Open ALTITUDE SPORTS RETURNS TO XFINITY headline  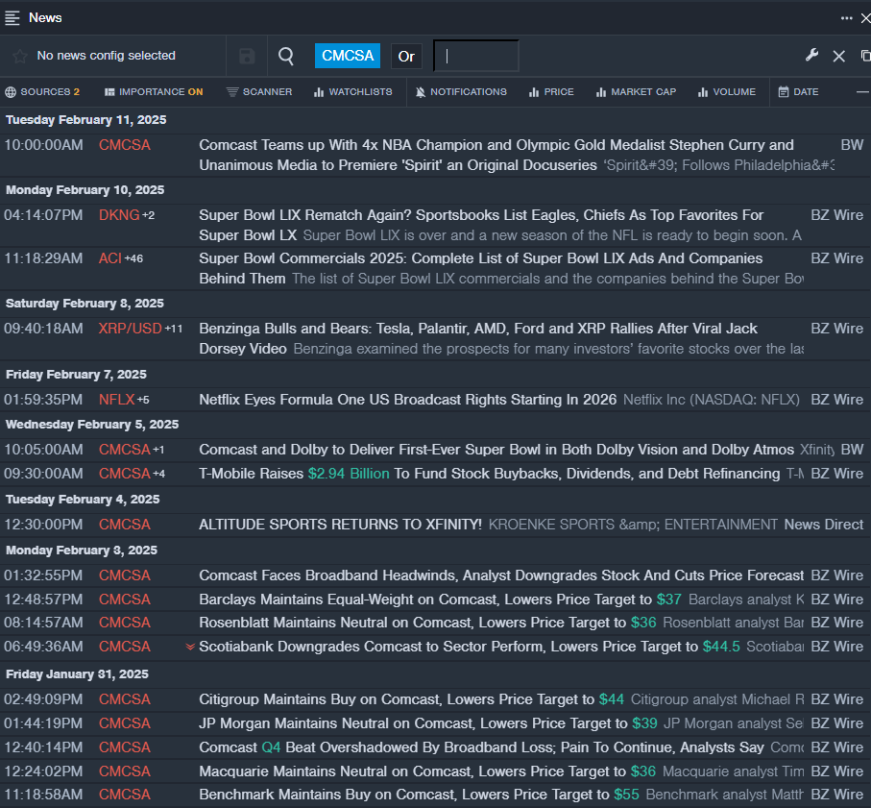coord(341,525)
